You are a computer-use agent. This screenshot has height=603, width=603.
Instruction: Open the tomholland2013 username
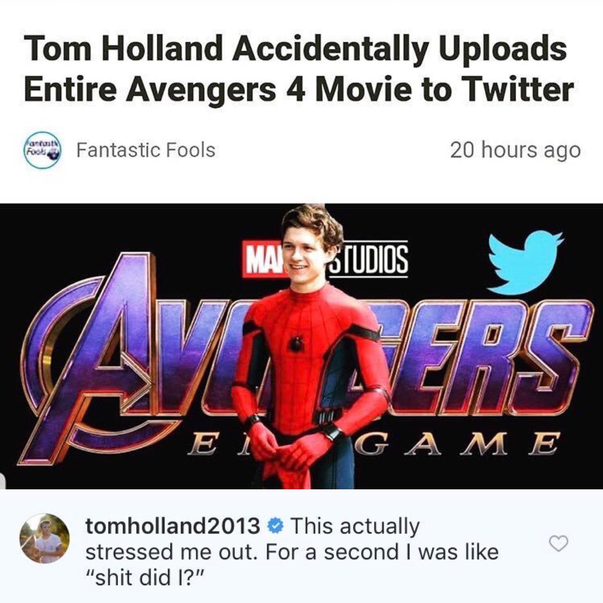(x=173, y=526)
